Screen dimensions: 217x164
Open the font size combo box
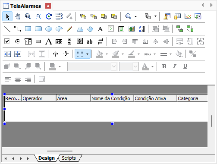pyautogui.click(x=129, y=66)
